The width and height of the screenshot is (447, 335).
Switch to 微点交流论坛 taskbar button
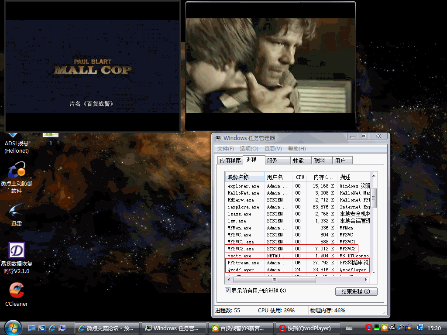(107, 328)
